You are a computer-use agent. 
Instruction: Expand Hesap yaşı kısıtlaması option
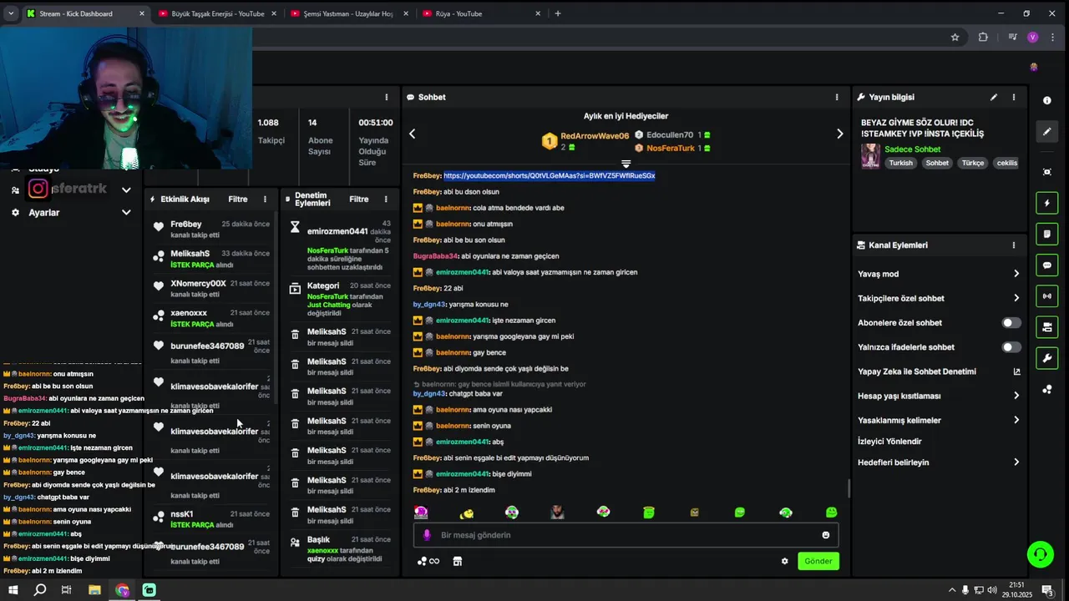coord(939,396)
